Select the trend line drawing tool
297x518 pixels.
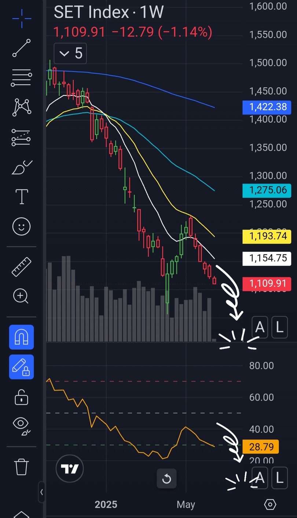coord(21,48)
